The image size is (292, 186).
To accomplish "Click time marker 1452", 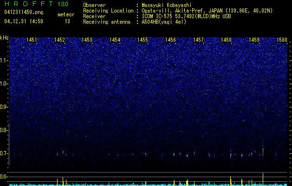I will point(59,40).
